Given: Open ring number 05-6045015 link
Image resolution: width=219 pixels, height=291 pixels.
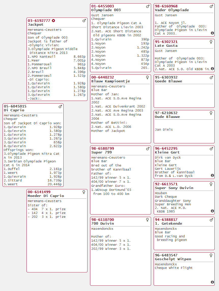Looking at the screenshot, I should pos(15,106).
